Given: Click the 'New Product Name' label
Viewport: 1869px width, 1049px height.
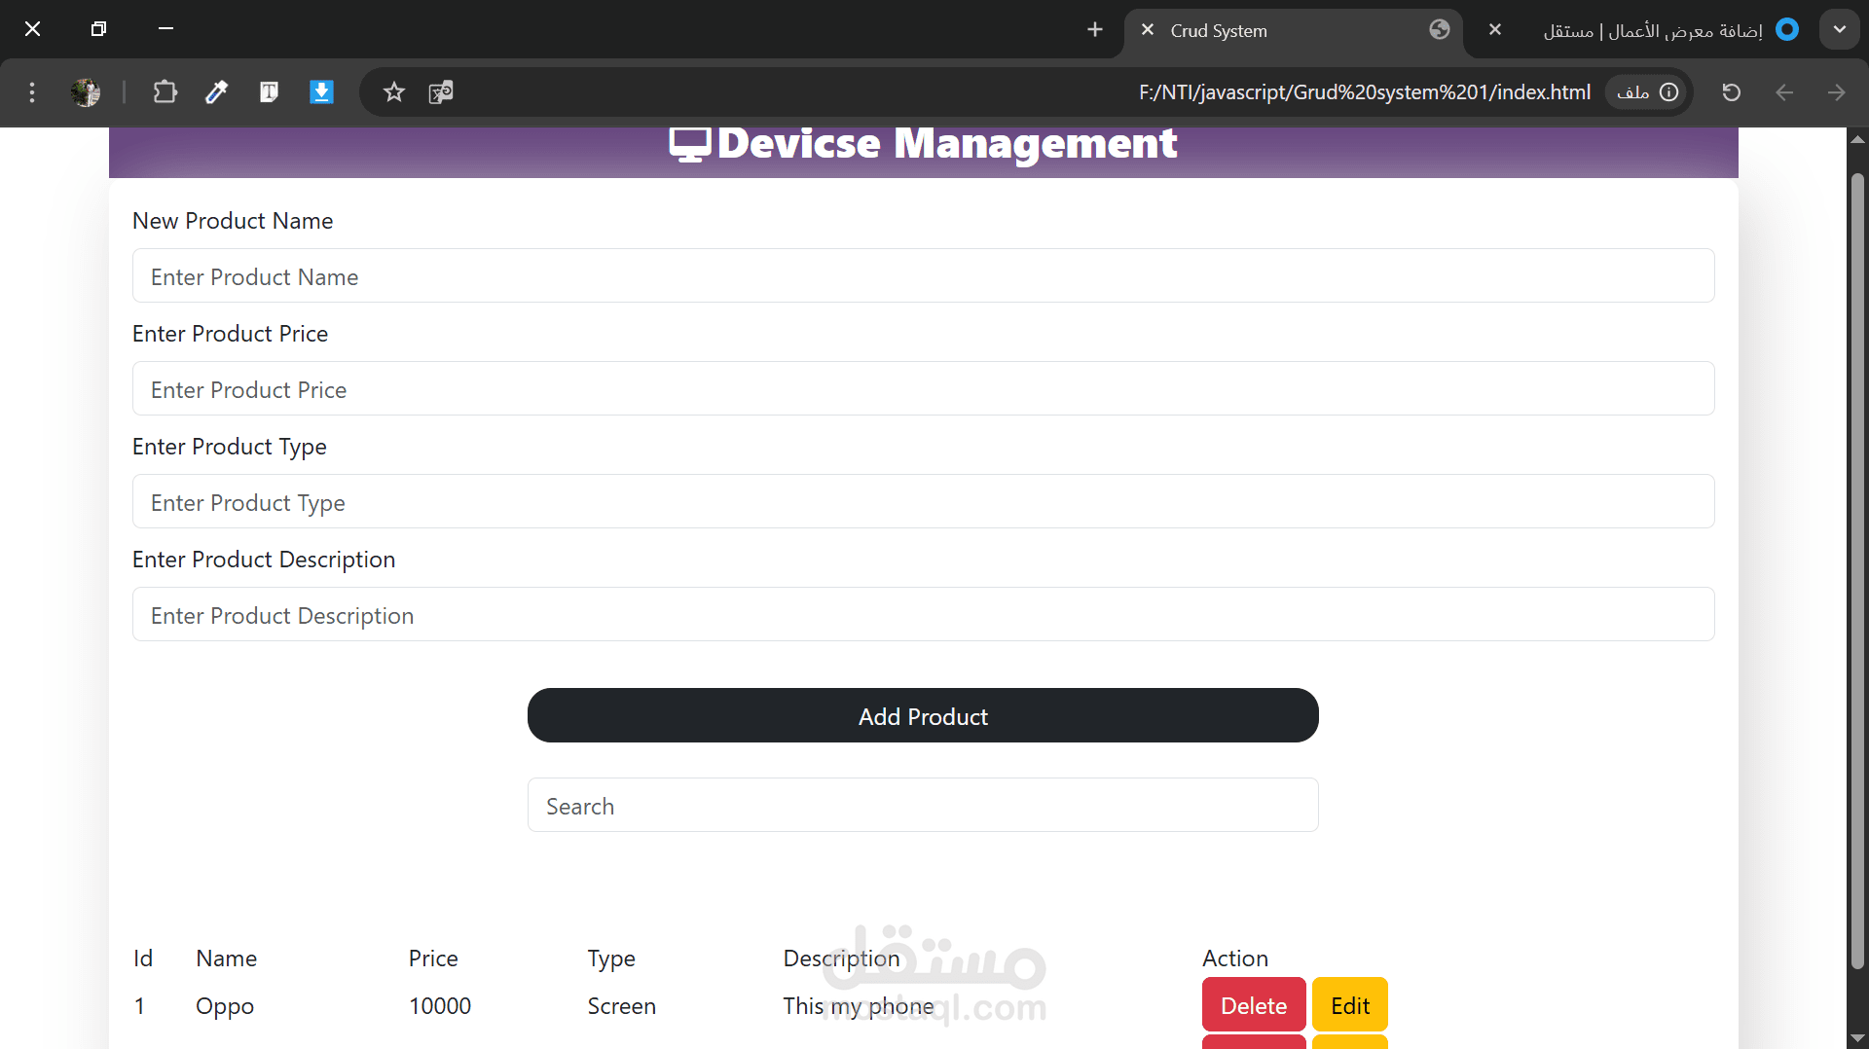Looking at the screenshot, I should click(233, 221).
